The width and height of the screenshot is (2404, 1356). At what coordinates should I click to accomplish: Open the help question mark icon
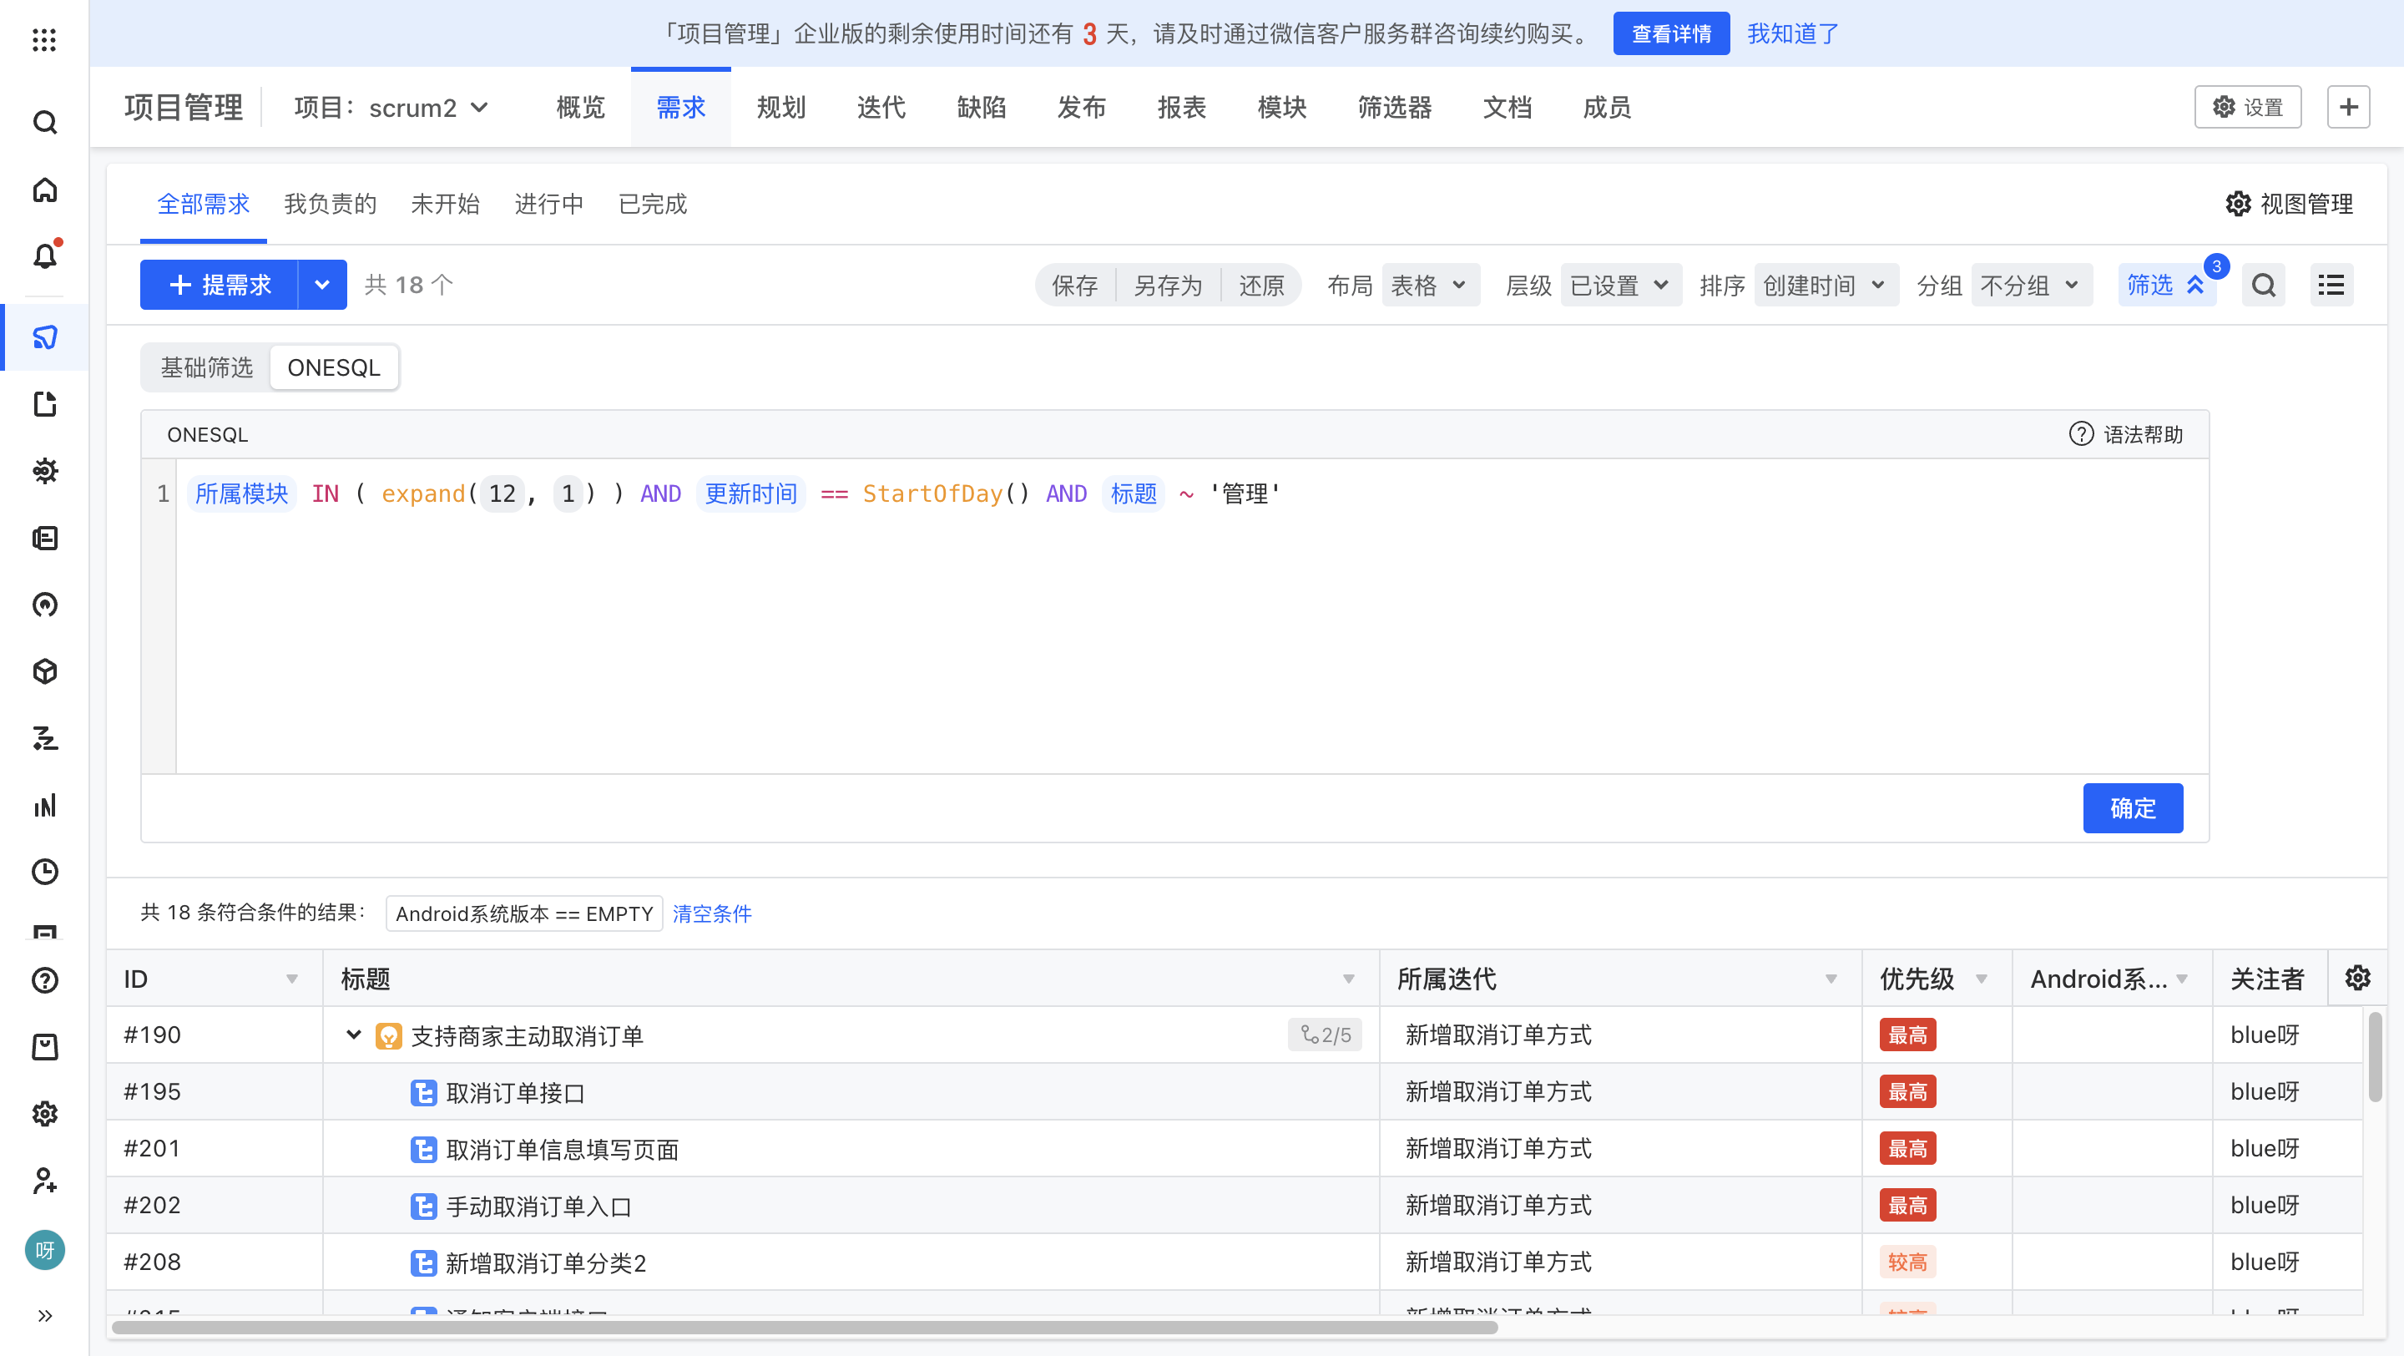tap(44, 980)
